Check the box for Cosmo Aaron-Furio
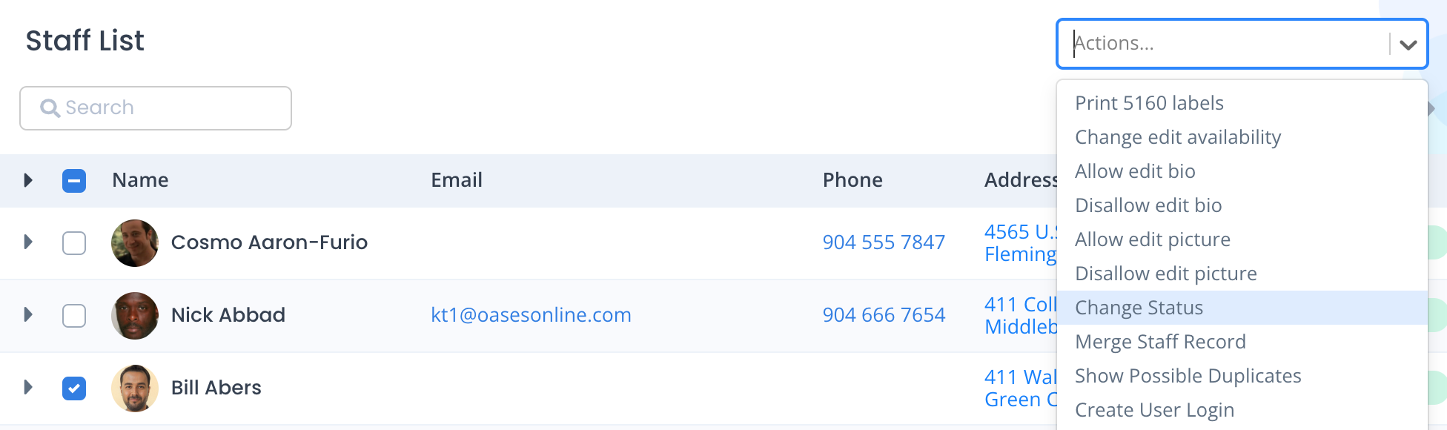This screenshot has width=1447, height=430. [74, 243]
